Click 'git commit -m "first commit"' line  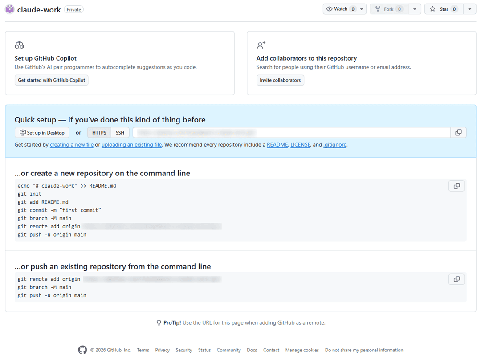pyautogui.click(x=59, y=210)
